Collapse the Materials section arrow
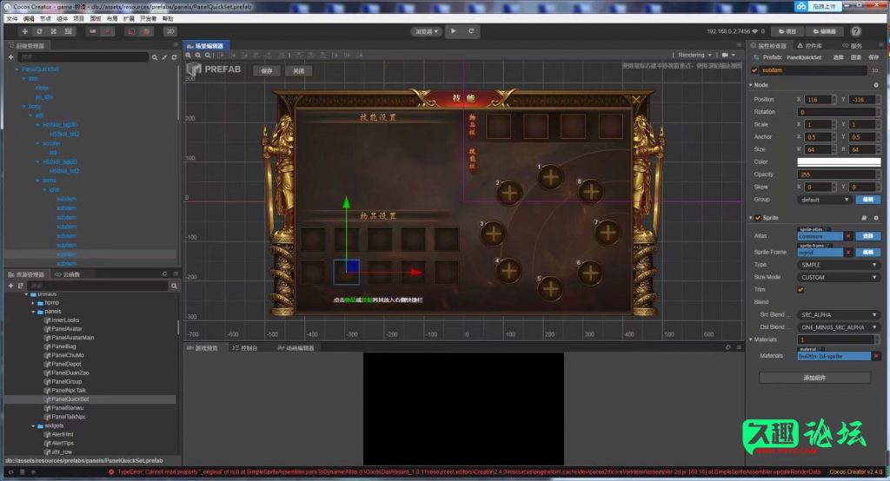 pos(750,339)
